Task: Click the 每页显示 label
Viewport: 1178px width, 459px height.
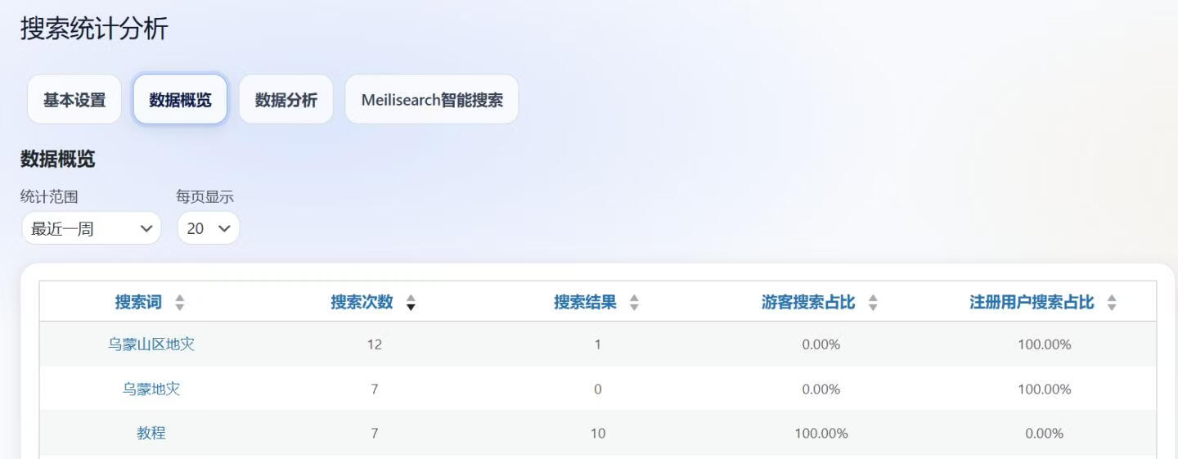Action: click(205, 196)
